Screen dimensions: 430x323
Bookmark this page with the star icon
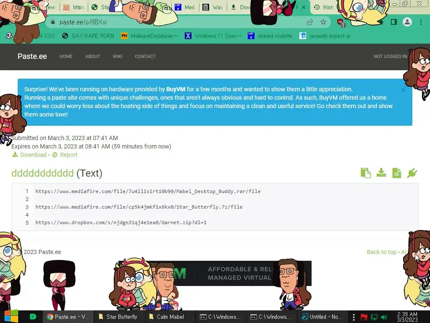323,22
